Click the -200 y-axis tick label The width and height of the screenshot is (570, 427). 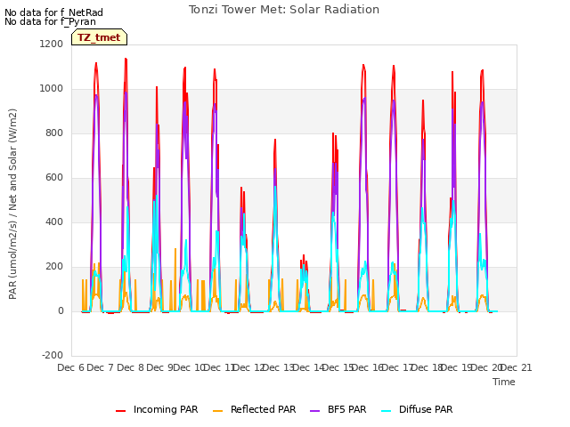[x=53, y=355]
